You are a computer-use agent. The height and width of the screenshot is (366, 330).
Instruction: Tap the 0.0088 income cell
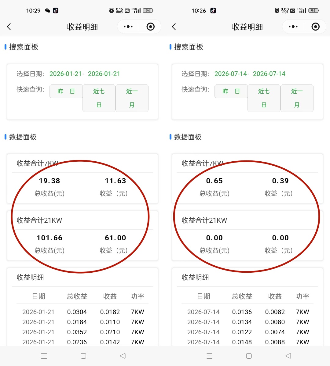pos(275,342)
